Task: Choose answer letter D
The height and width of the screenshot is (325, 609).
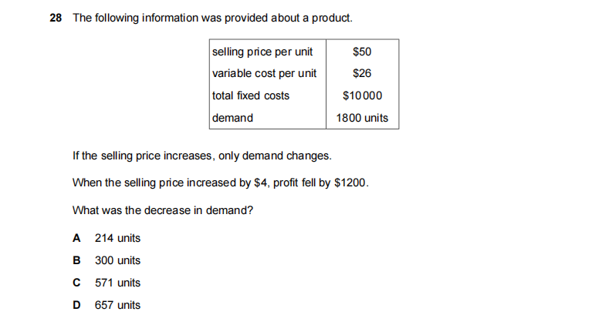Action: coord(76,305)
